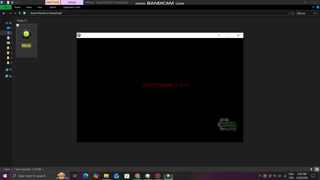The width and height of the screenshot is (320, 180).
Task: Show hidden system tray icons
Action: 260,176
